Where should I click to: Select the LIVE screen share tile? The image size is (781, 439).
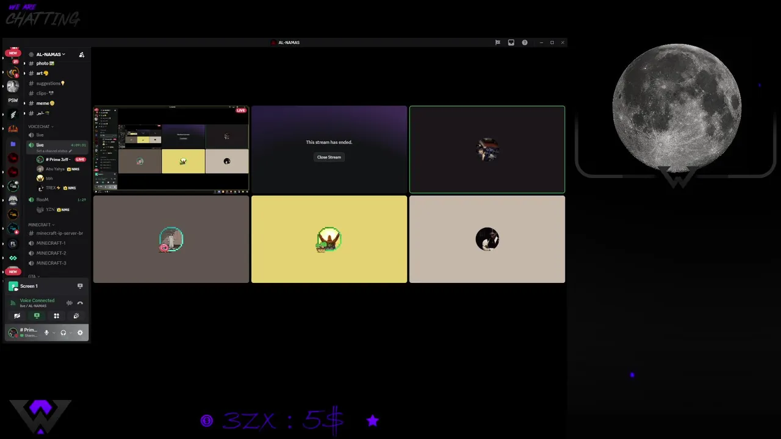pos(171,149)
